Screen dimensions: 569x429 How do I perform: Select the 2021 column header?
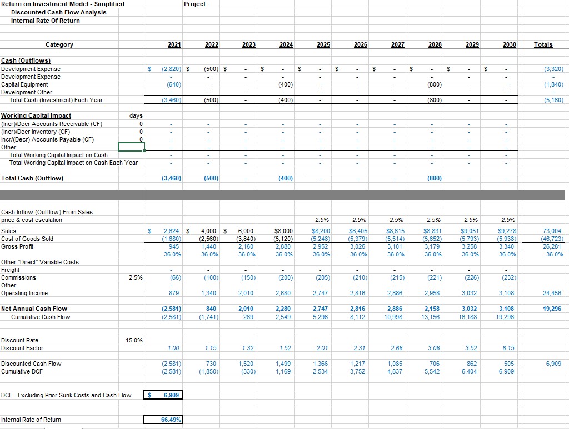(174, 44)
